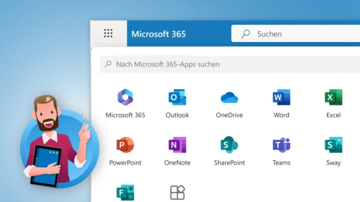Open the app launcher waffle grid

[108, 34]
